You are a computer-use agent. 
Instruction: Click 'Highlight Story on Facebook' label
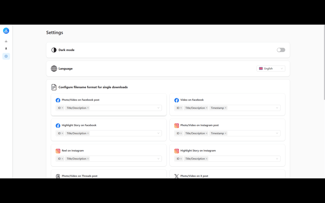[x=79, y=125]
